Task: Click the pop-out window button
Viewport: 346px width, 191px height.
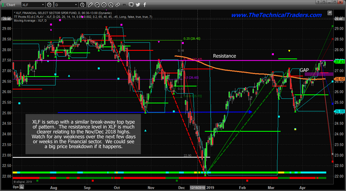Action: coord(324,2)
